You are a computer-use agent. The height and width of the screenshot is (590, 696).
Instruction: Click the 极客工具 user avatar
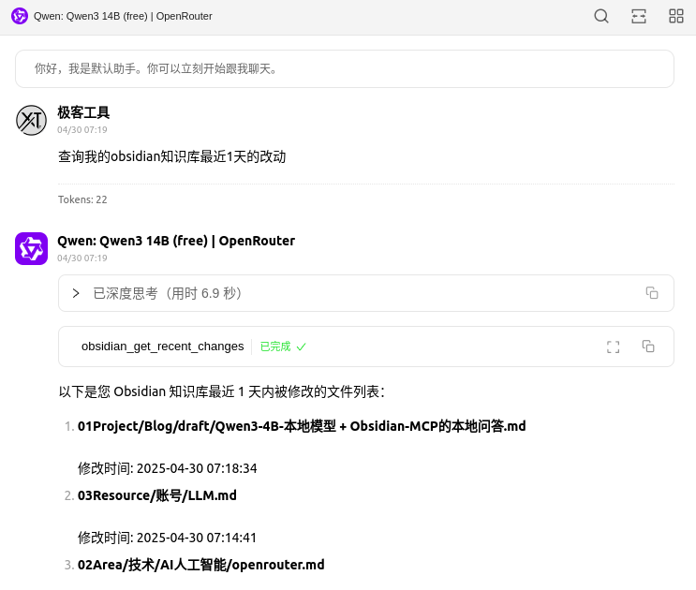click(32, 121)
